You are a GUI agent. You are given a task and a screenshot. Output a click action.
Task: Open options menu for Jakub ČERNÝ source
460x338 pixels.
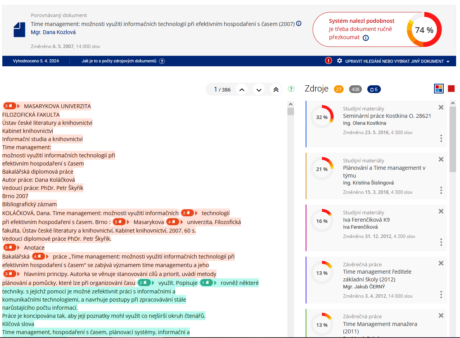point(441,294)
